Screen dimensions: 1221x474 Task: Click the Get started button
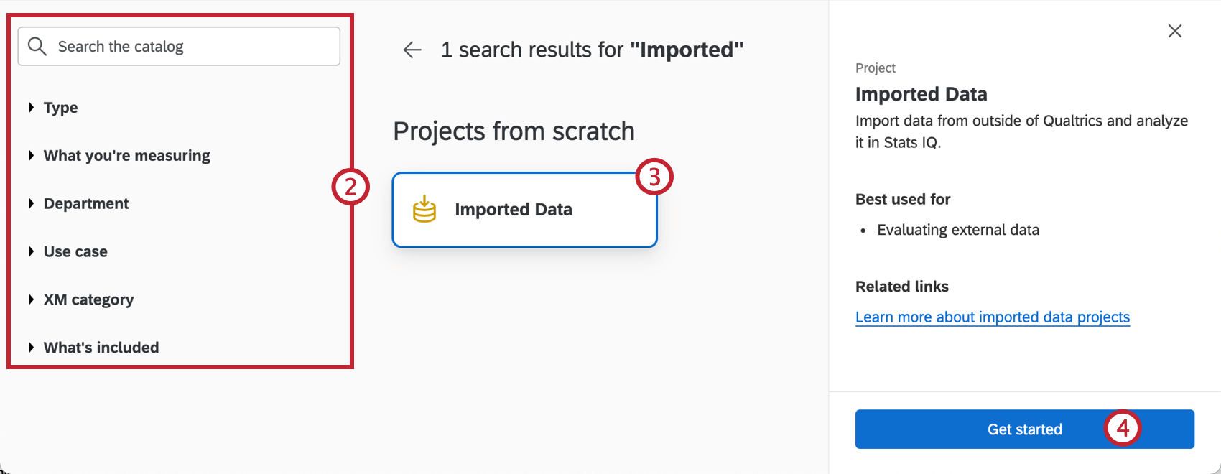pos(1024,429)
